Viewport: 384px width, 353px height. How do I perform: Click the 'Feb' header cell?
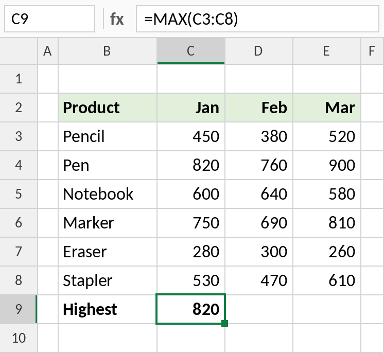point(259,108)
